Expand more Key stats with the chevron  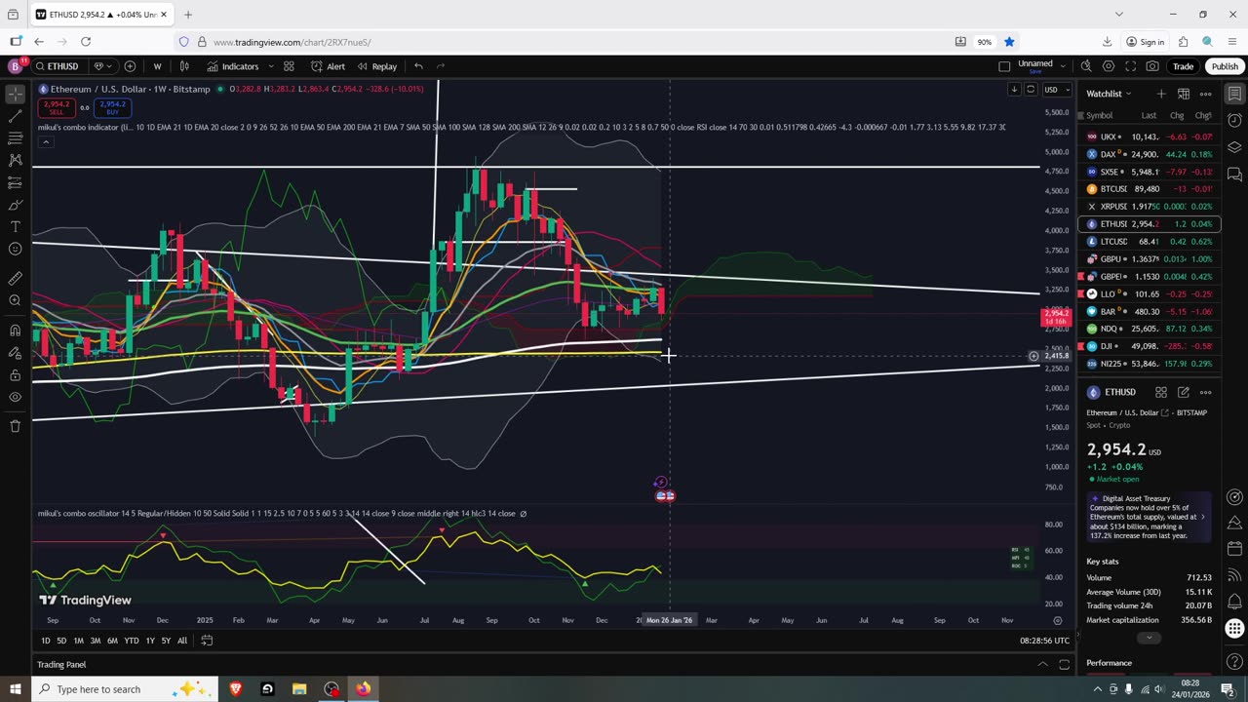coord(1149,638)
